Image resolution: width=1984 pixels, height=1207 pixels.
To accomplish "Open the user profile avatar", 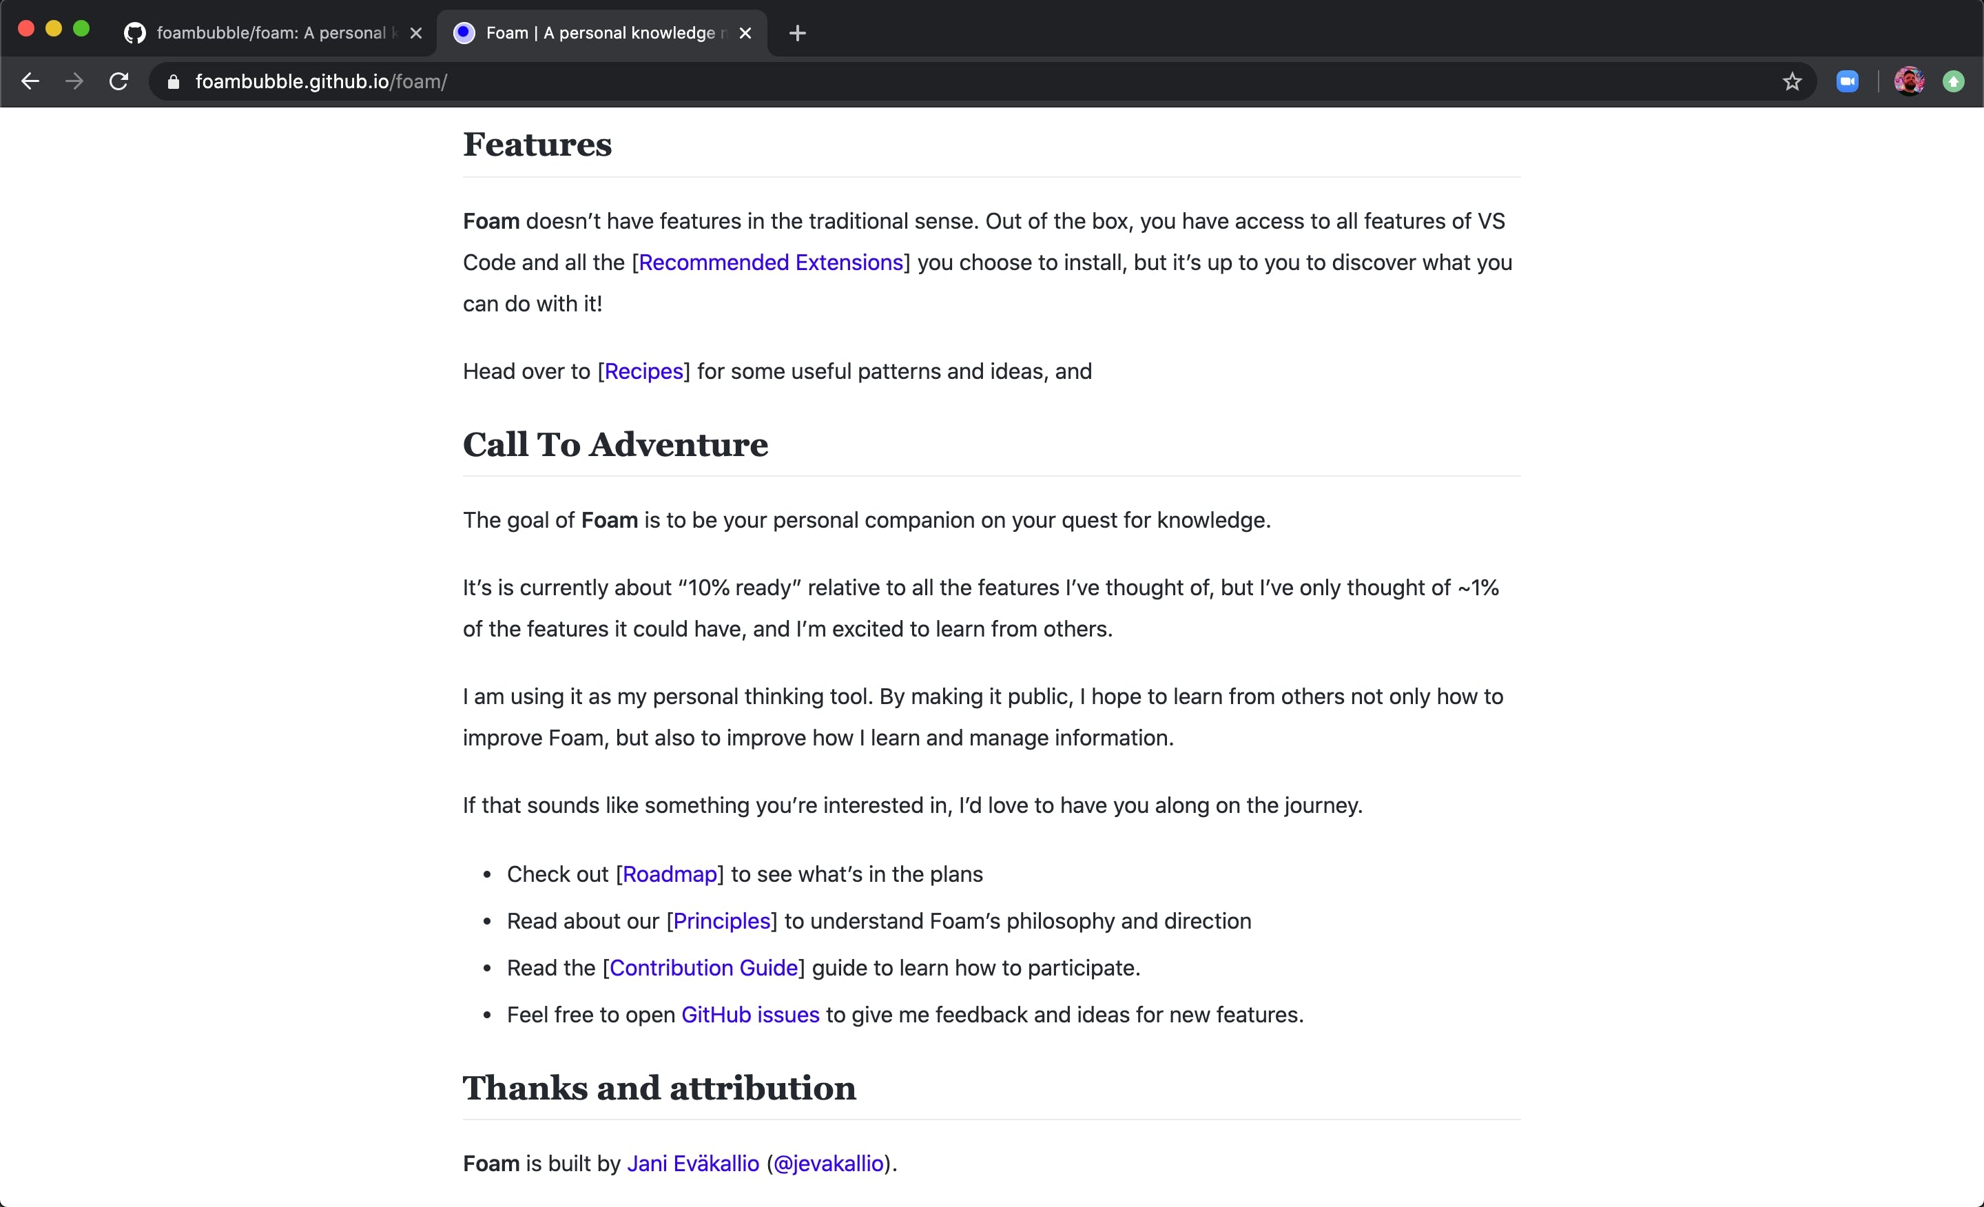I will click(x=1909, y=81).
